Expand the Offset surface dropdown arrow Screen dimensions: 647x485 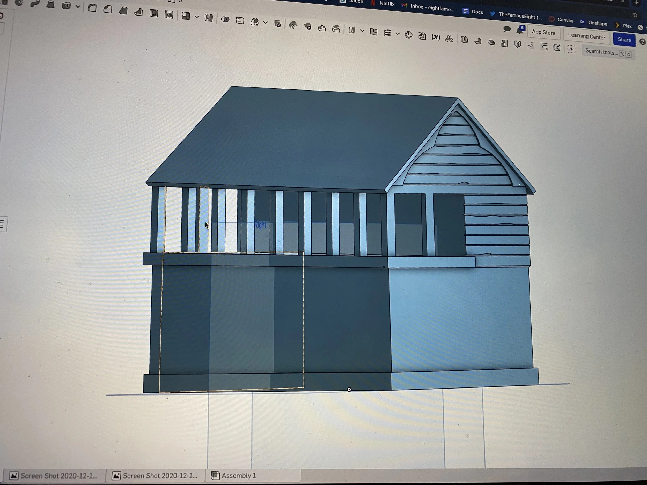(x=362, y=31)
